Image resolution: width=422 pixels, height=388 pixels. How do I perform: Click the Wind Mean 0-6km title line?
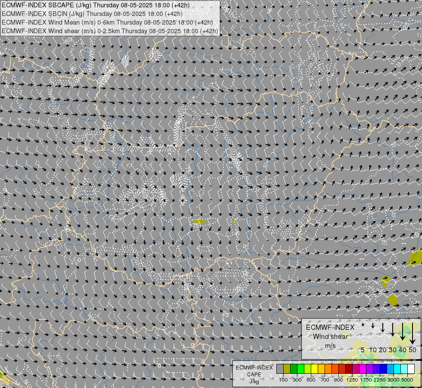coord(107,22)
